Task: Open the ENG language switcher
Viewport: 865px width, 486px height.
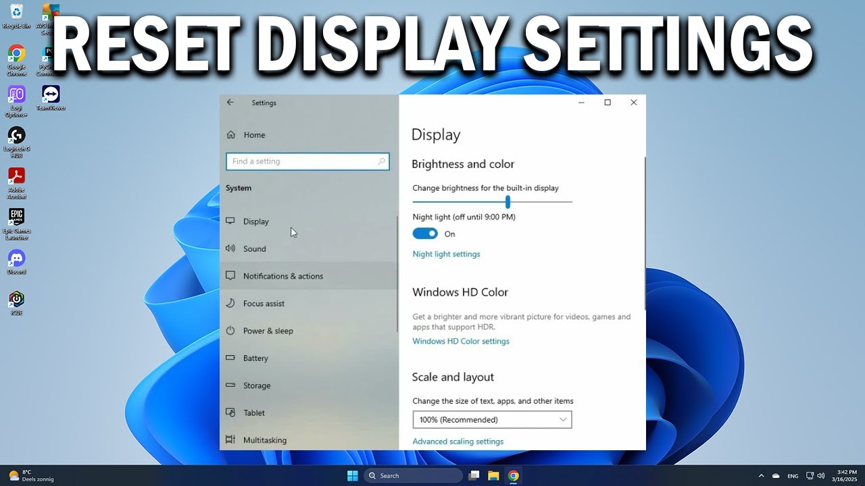Action: point(793,476)
